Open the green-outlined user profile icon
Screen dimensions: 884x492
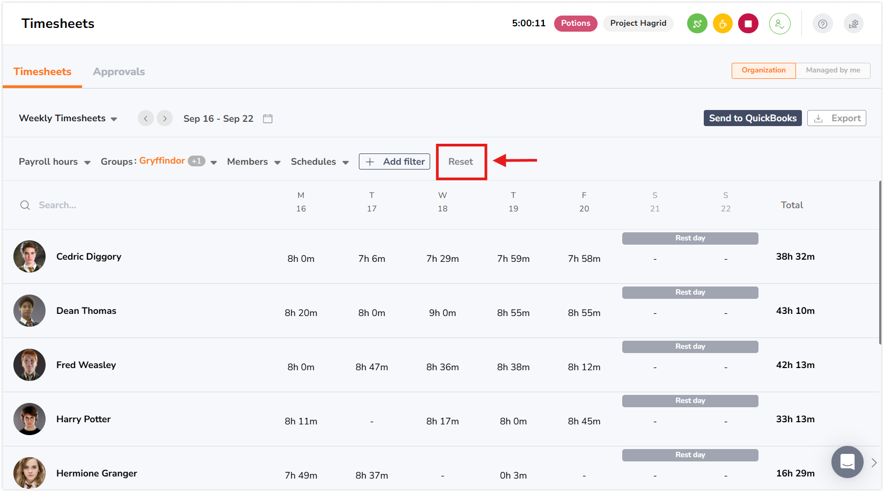pos(779,24)
